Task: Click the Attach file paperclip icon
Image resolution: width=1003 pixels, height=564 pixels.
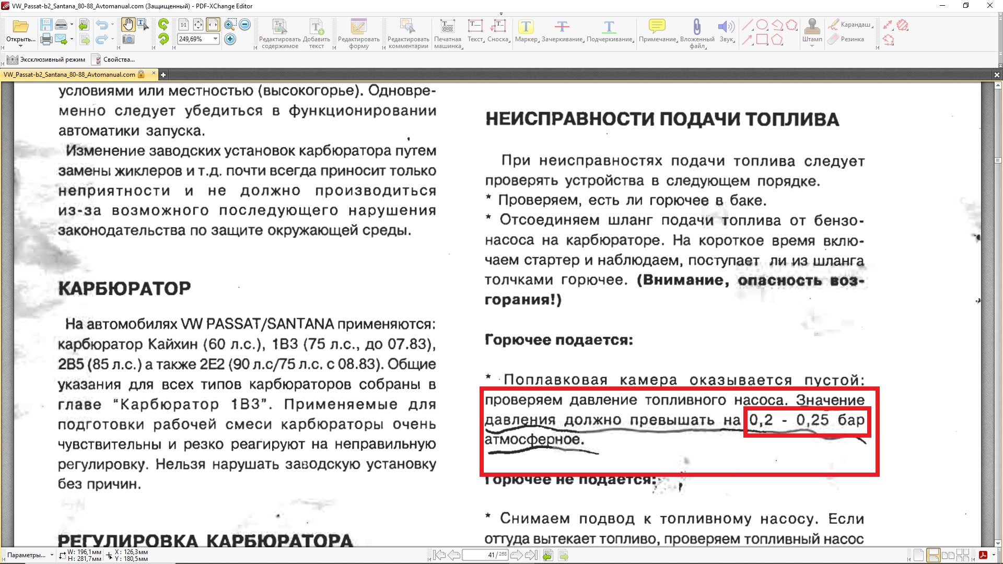Action: tap(697, 27)
